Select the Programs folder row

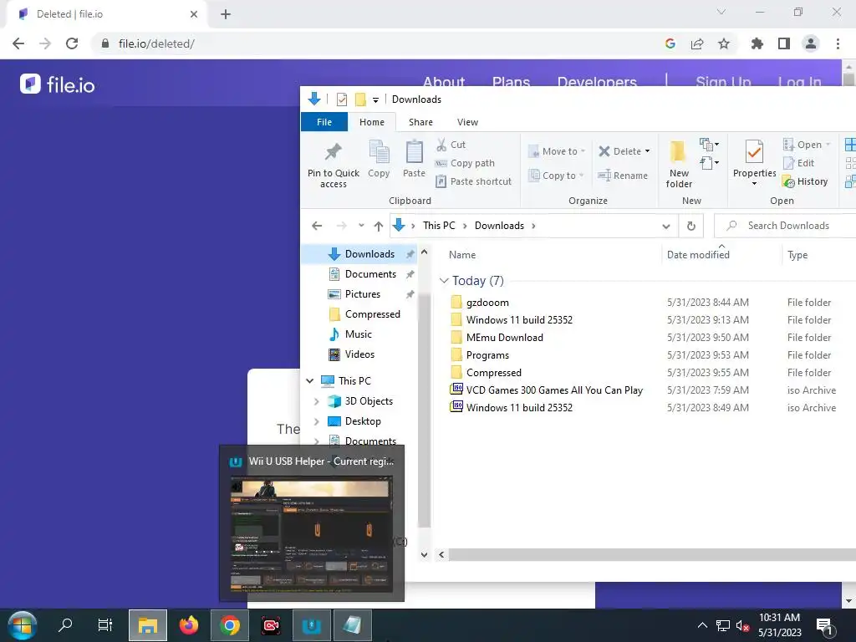tap(645, 354)
